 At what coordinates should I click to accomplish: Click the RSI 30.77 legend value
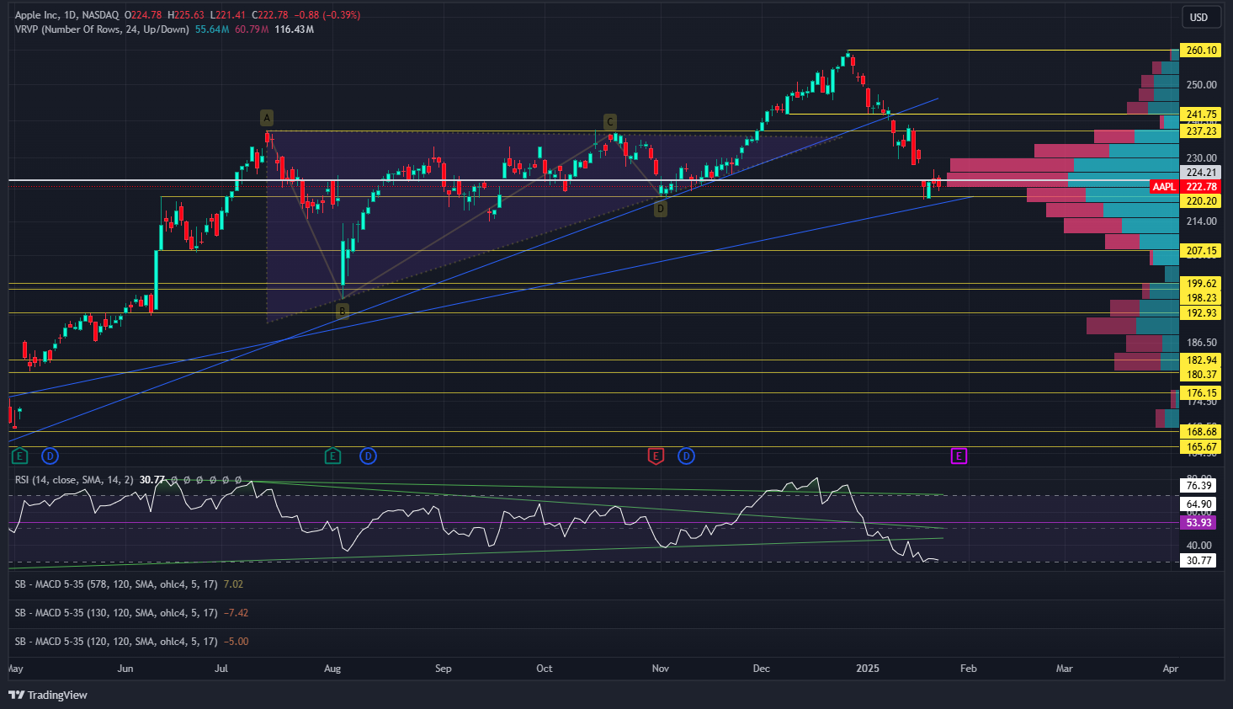coord(152,480)
